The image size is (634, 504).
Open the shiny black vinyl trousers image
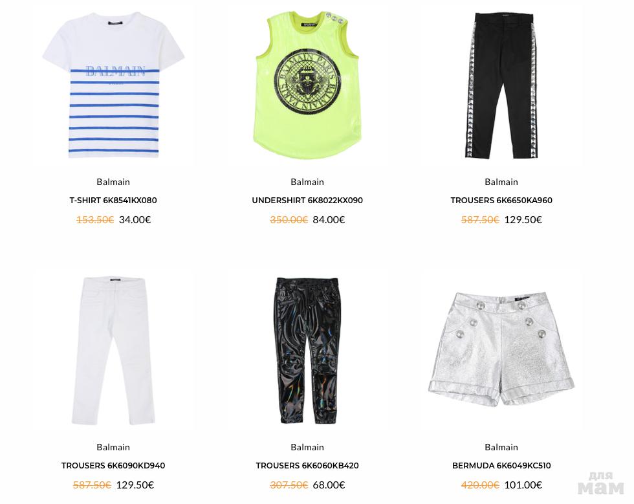[307, 350]
